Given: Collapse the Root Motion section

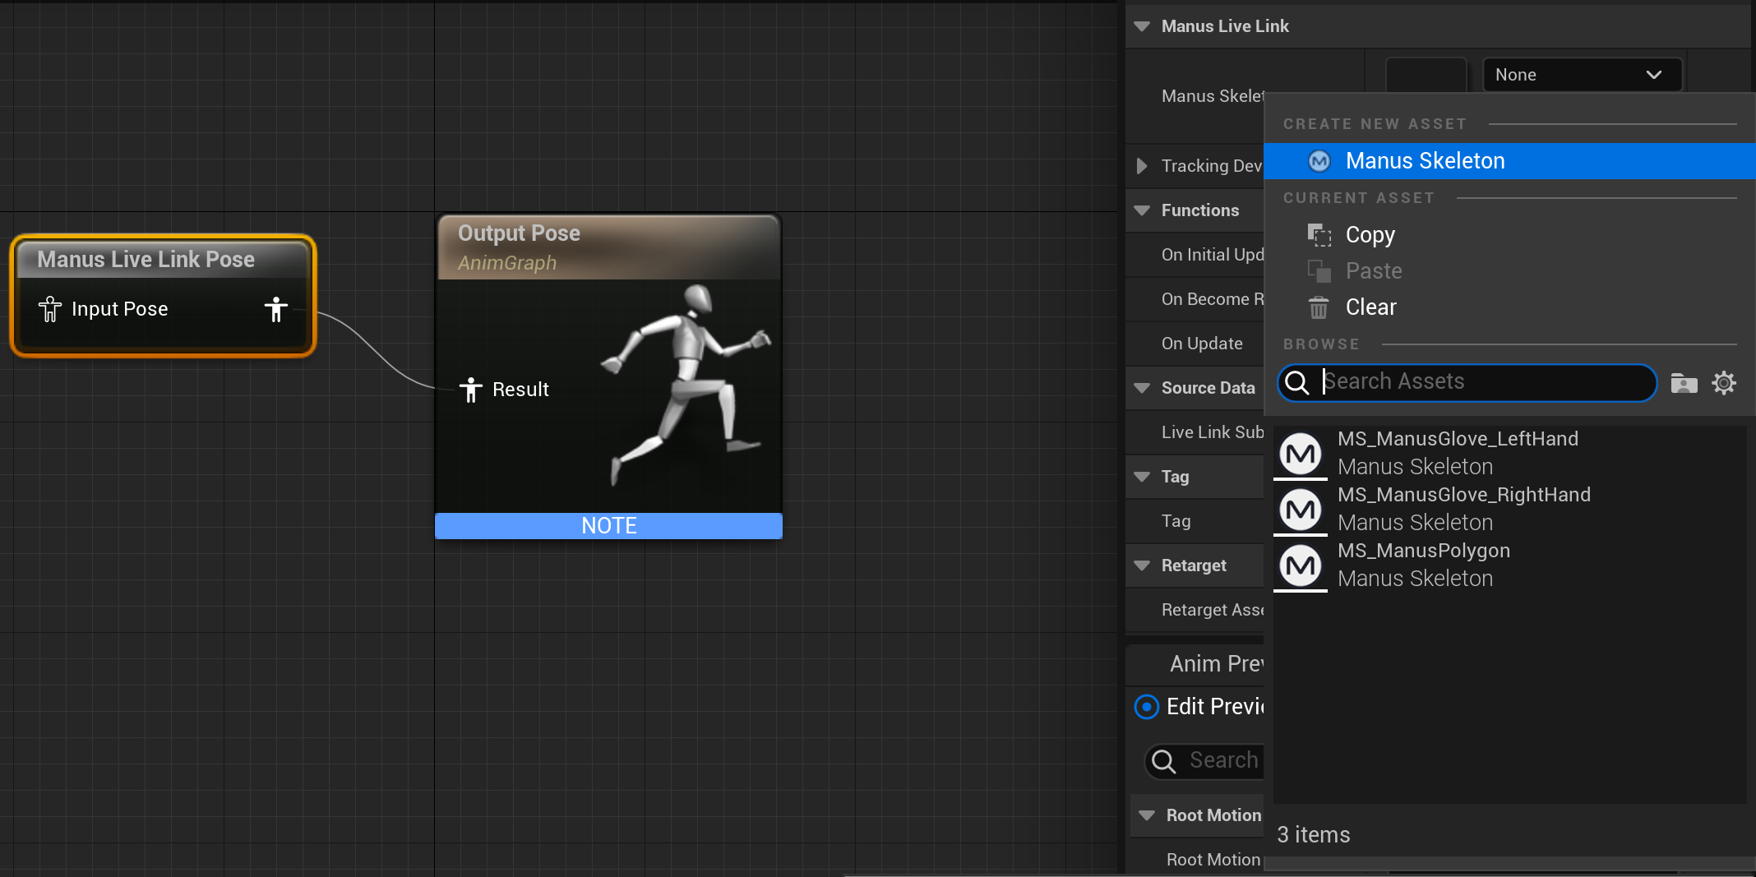Looking at the screenshot, I should pyautogui.click(x=1147, y=815).
